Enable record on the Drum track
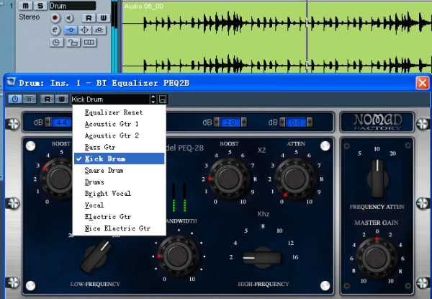 tap(55, 18)
